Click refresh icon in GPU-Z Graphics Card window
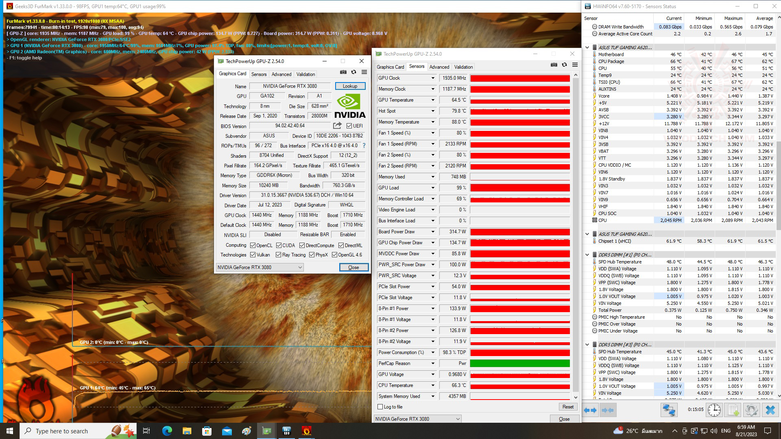The image size is (781, 439). coord(353,72)
